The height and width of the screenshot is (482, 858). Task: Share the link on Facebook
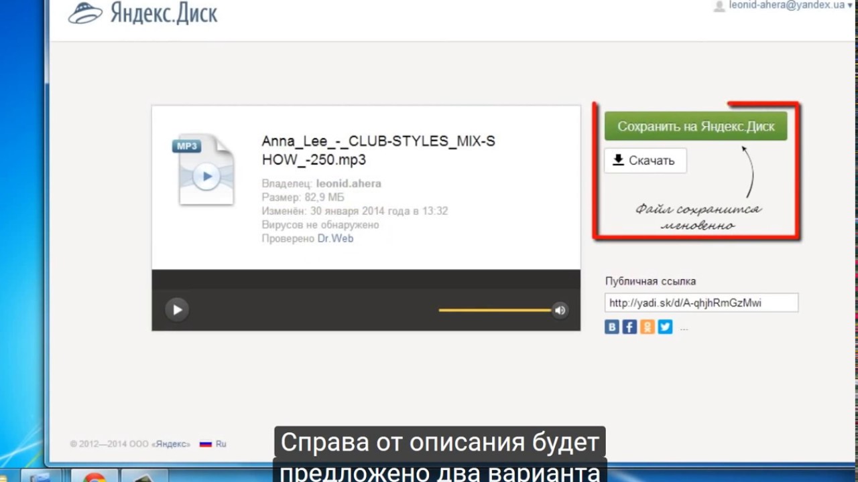point(629,327)
